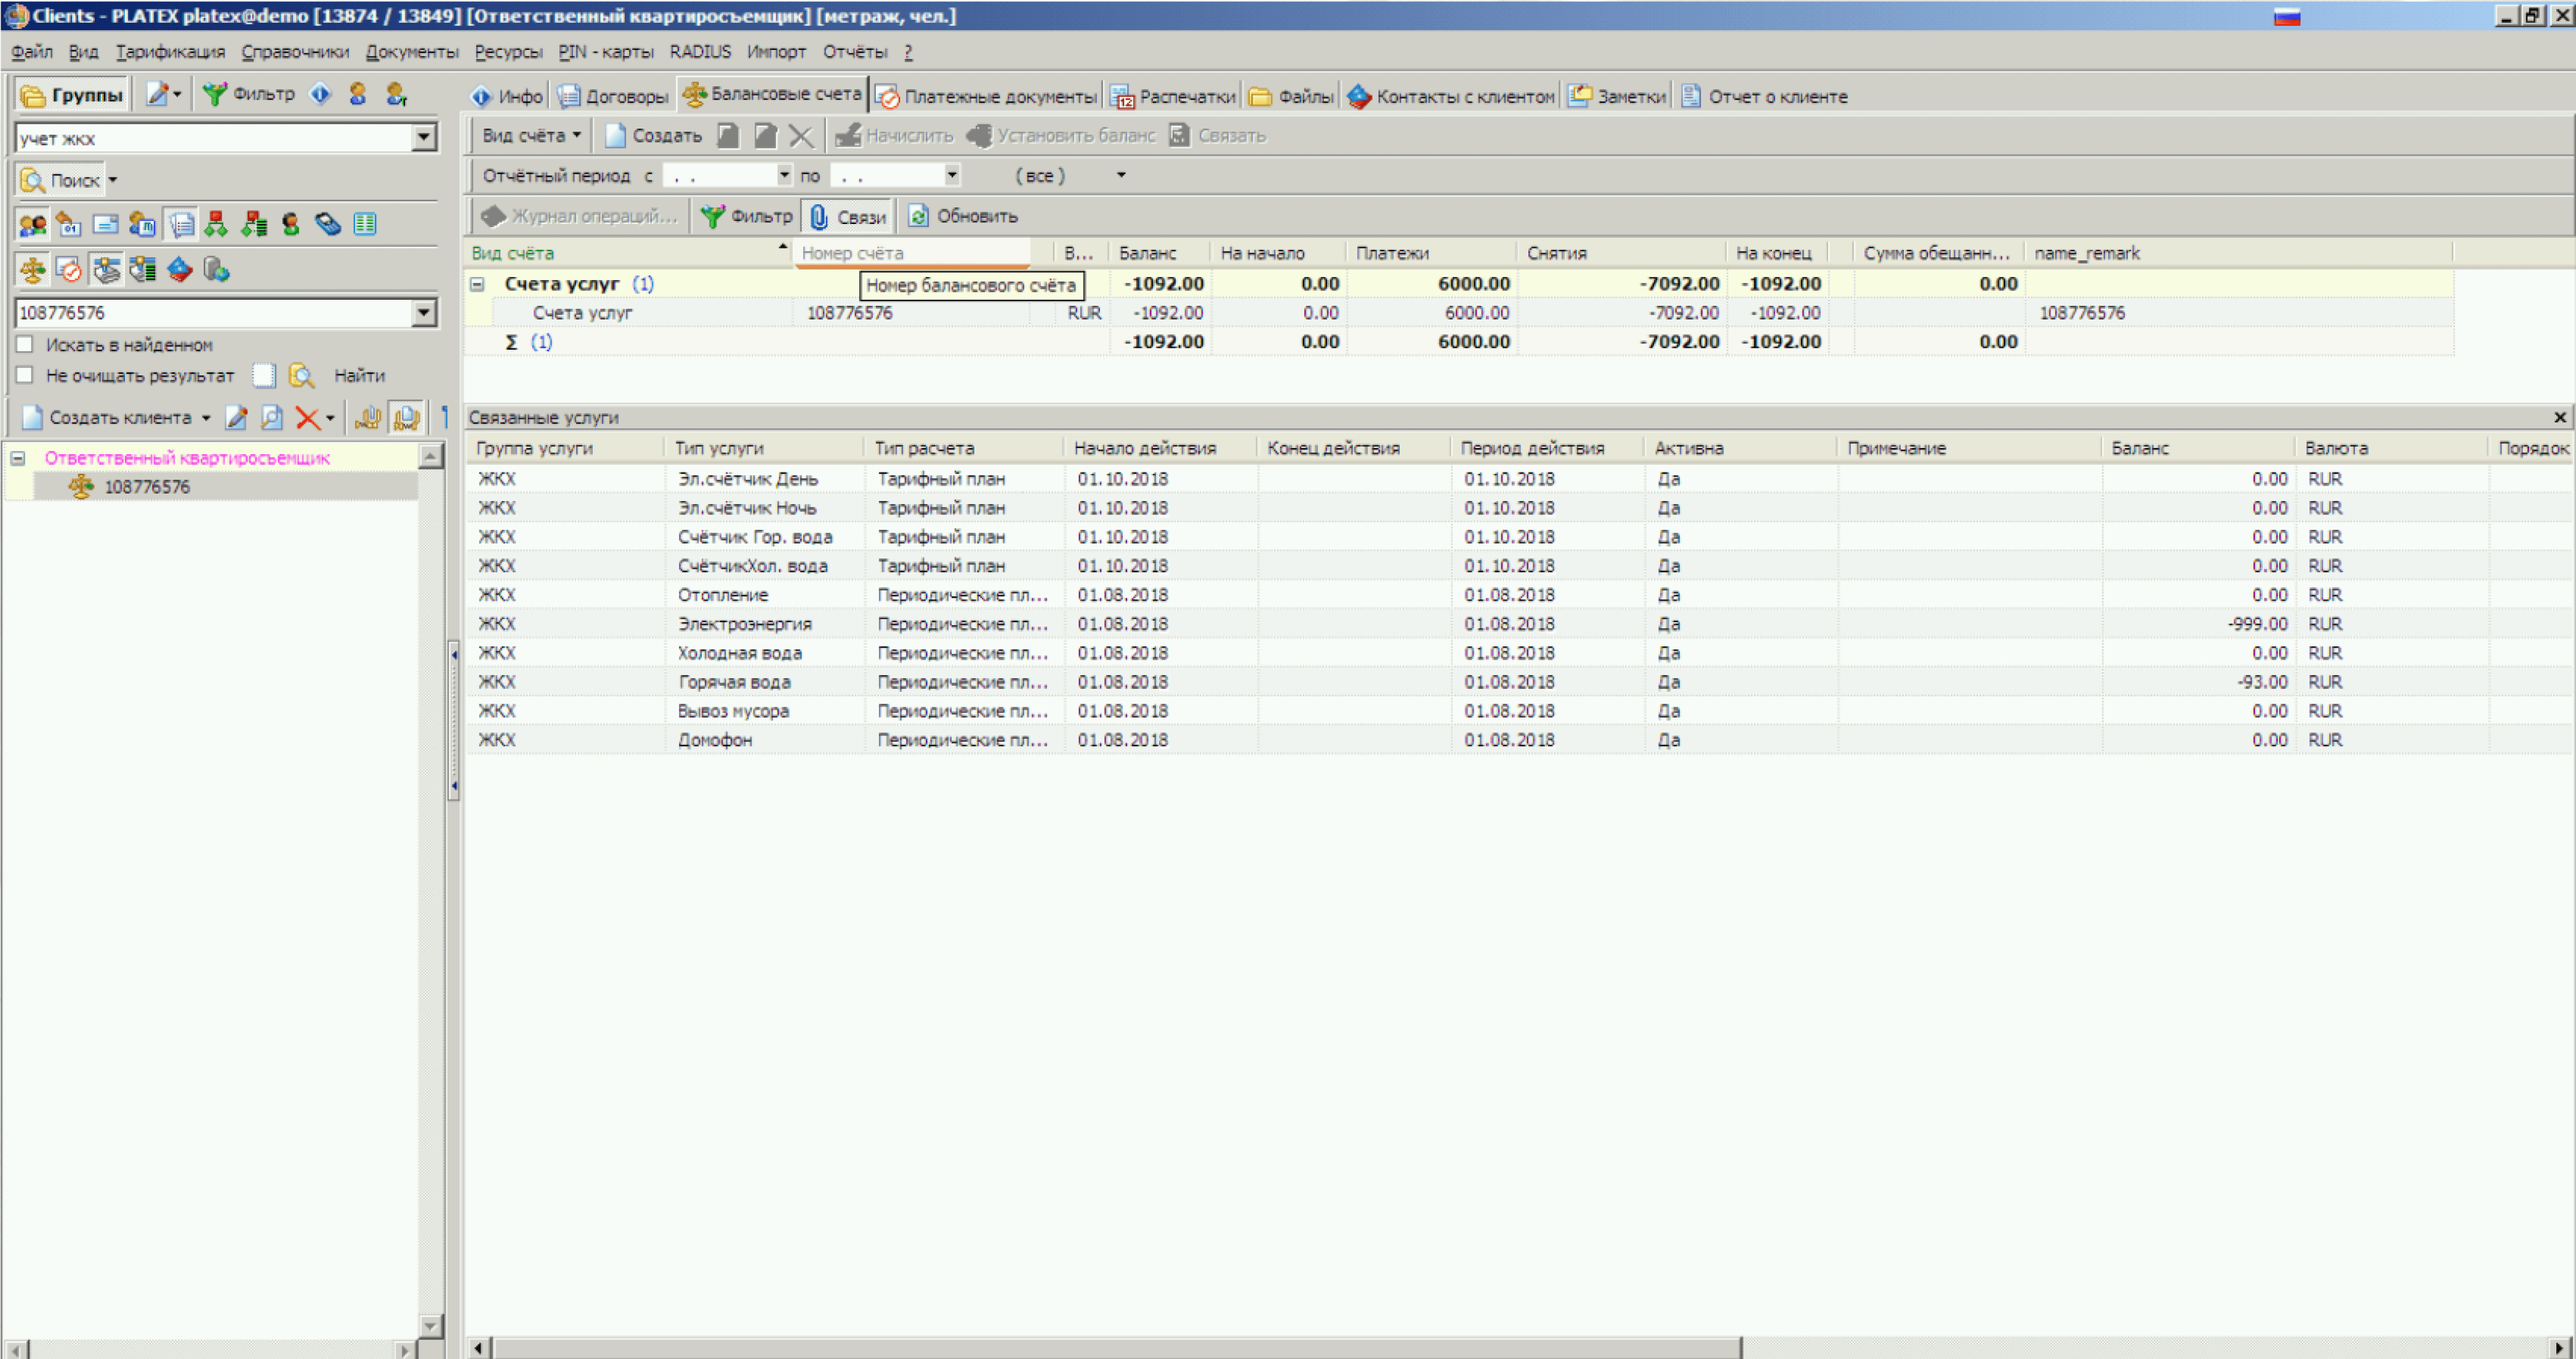Viewport: 2576px width, 1359px height.
Task: Open the 108776576 search history dropdown
Action: coord(424,313)
